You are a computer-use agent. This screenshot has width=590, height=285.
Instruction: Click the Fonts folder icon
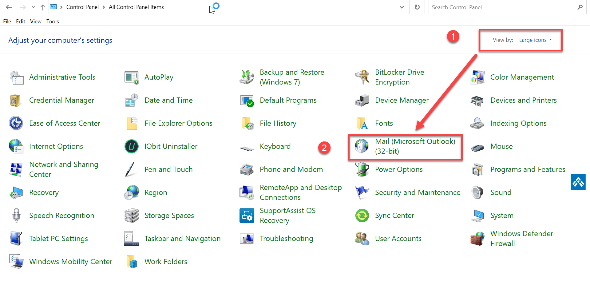click(x=362, y=123)
